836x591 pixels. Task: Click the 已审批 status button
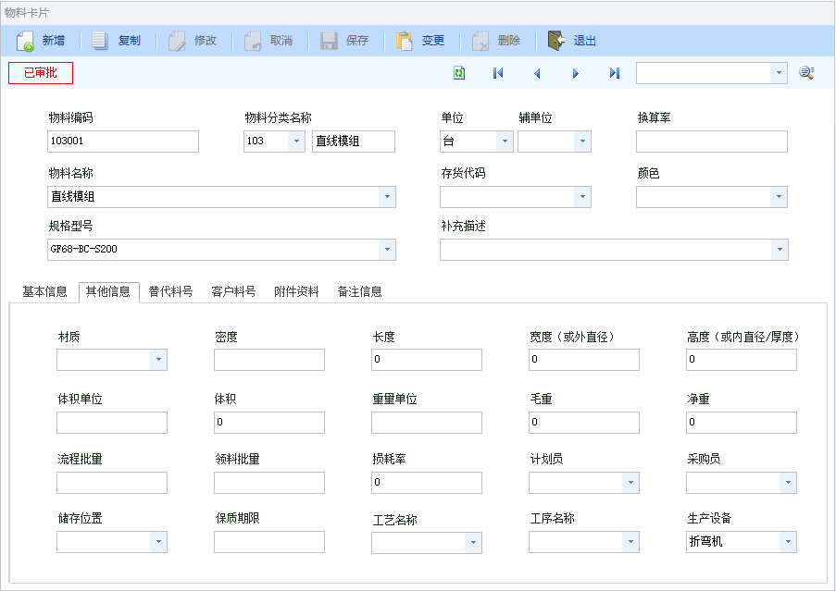tap(40, 73)
